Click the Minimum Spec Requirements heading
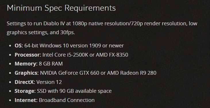Viewport: 210px width, 108px height. pyautogui.click(x=61, y=8)
